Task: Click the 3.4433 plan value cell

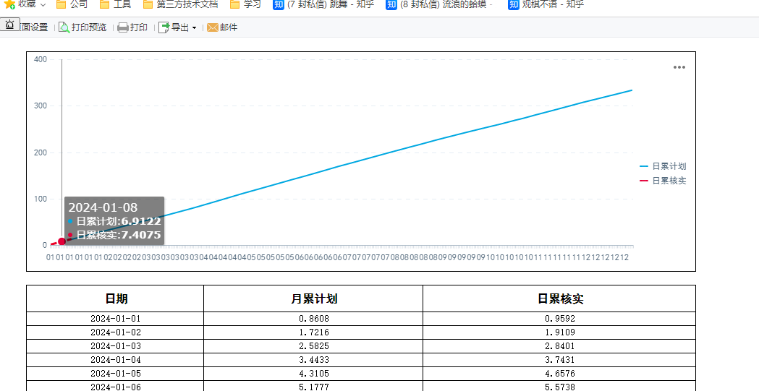Action: tap(313, 360)
